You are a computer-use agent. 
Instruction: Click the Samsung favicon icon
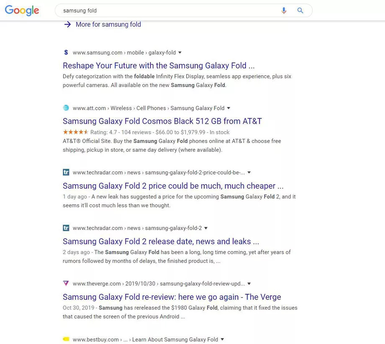tap(66, 53)
